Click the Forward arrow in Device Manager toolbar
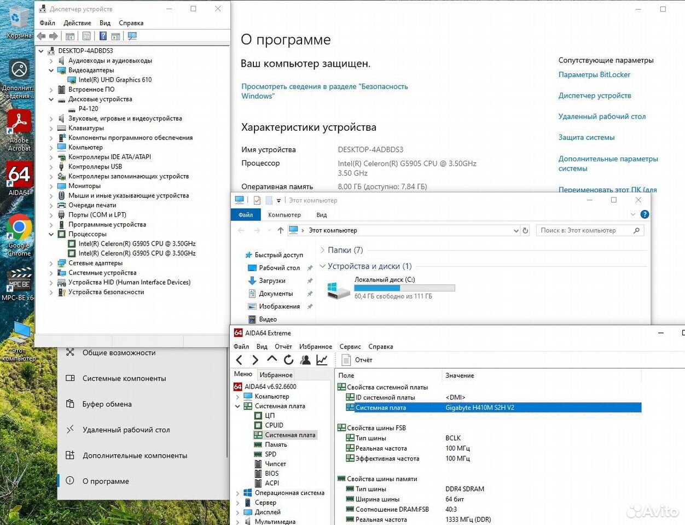Viewport: 685px width, 525px height. click(54, 36)
